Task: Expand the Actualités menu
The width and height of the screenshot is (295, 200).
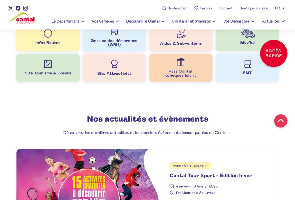Action: click(x=273, y=21)
